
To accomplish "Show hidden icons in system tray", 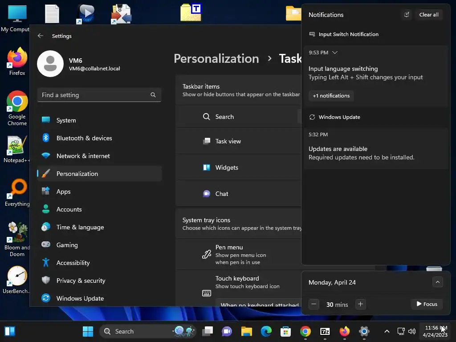I will click(387, 331).
